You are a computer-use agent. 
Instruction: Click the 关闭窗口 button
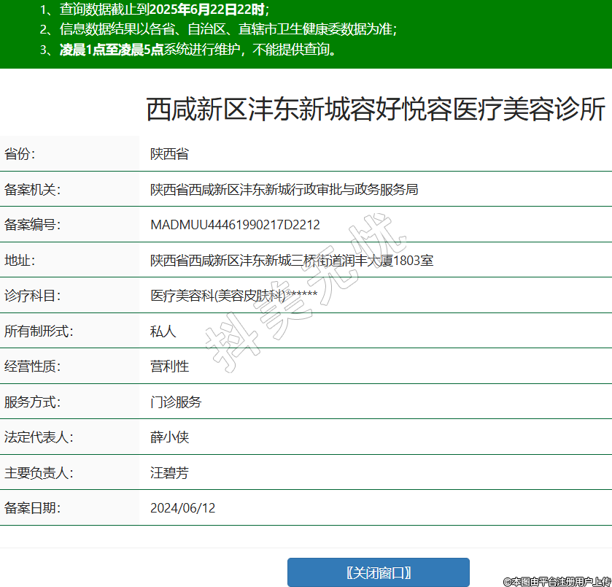coord(378,572)
